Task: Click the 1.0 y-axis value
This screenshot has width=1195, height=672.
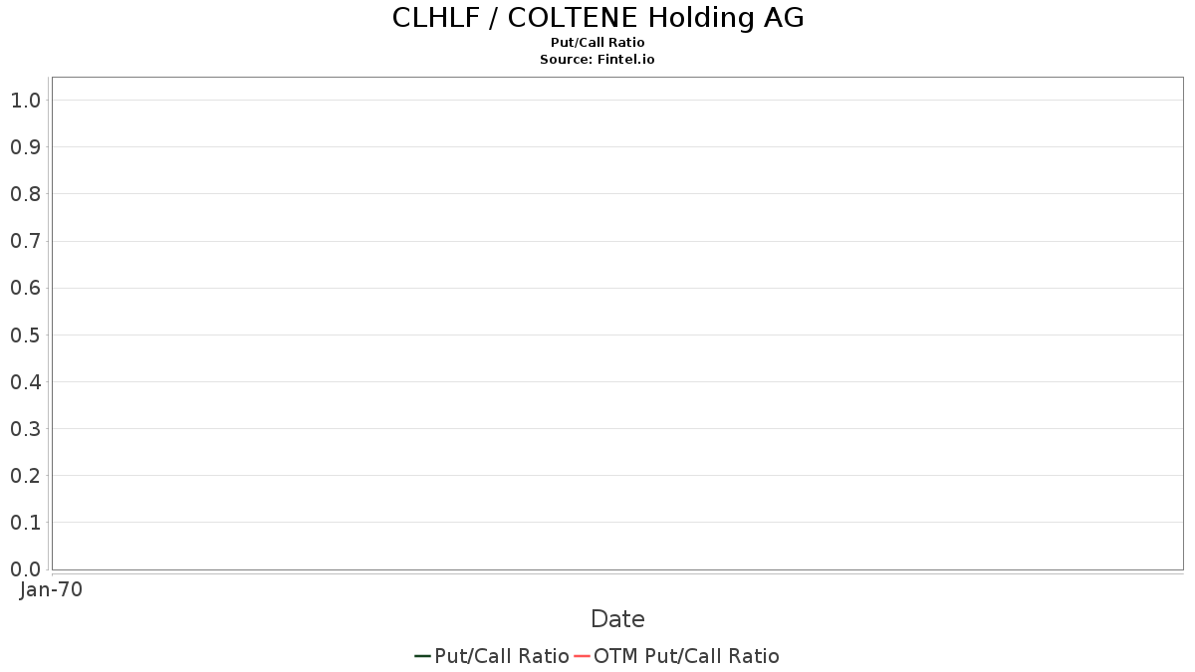Action: point(25,100)
